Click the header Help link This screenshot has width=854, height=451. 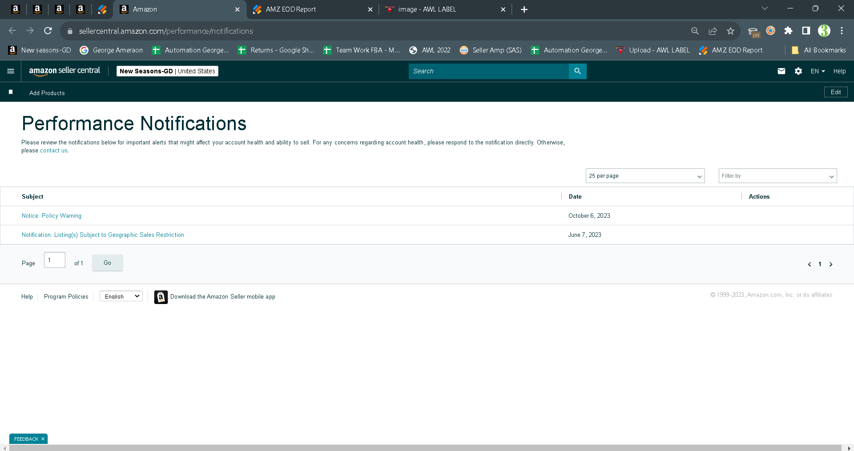click(839, 71)
